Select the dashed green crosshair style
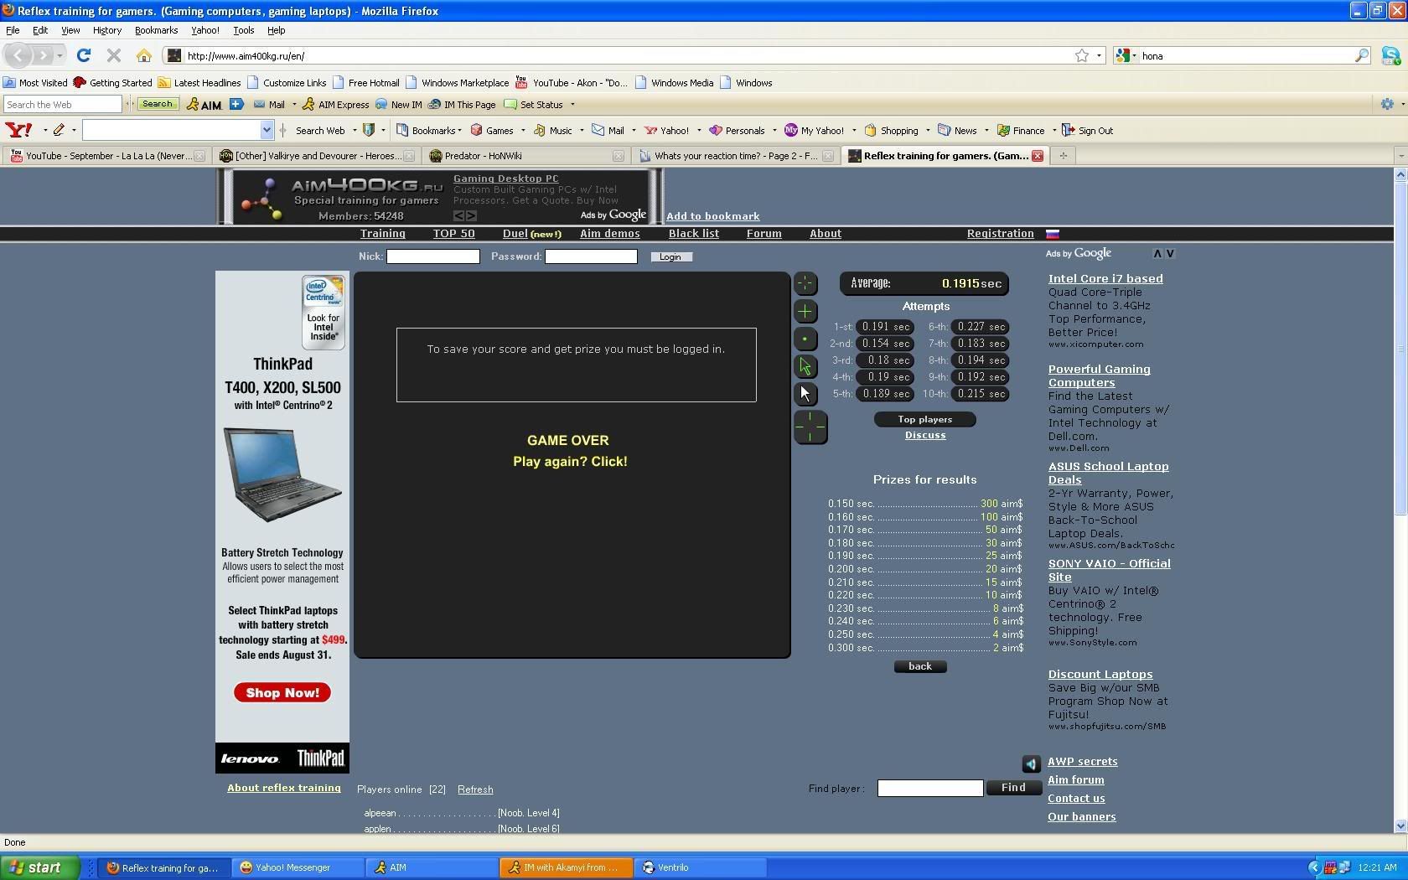The height and width of the screenshot is (880, 1408). (x=805, y=283)
